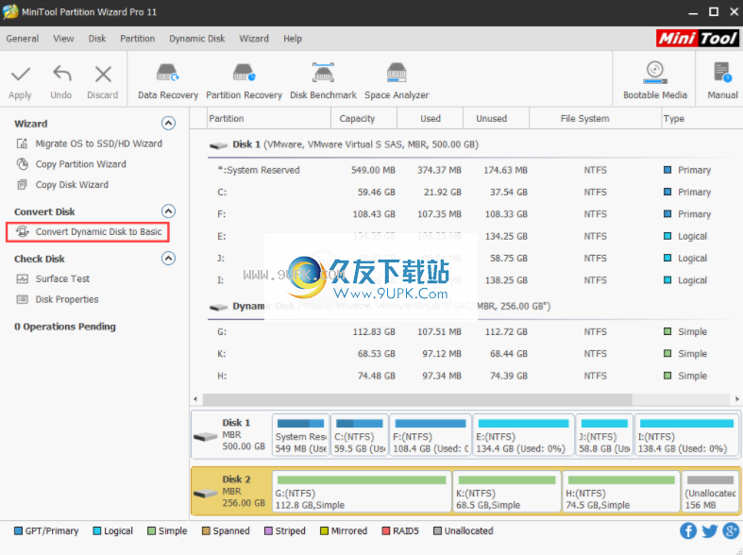This screenshot has width=743, height=555.
Task: Select F:(NTFS) block in Disk 1 map
Action: click(x=431, y=436)
